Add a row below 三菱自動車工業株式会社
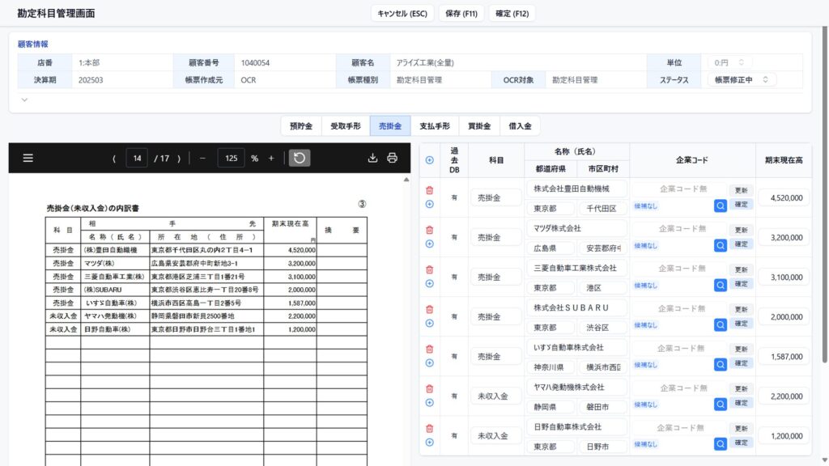 (x=429, y=283)
